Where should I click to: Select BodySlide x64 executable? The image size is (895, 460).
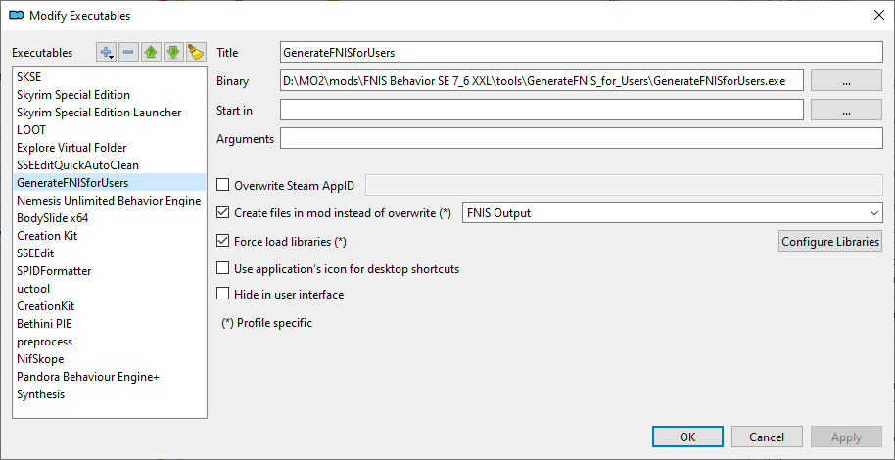pyautogui.click(x=109, y=218)
